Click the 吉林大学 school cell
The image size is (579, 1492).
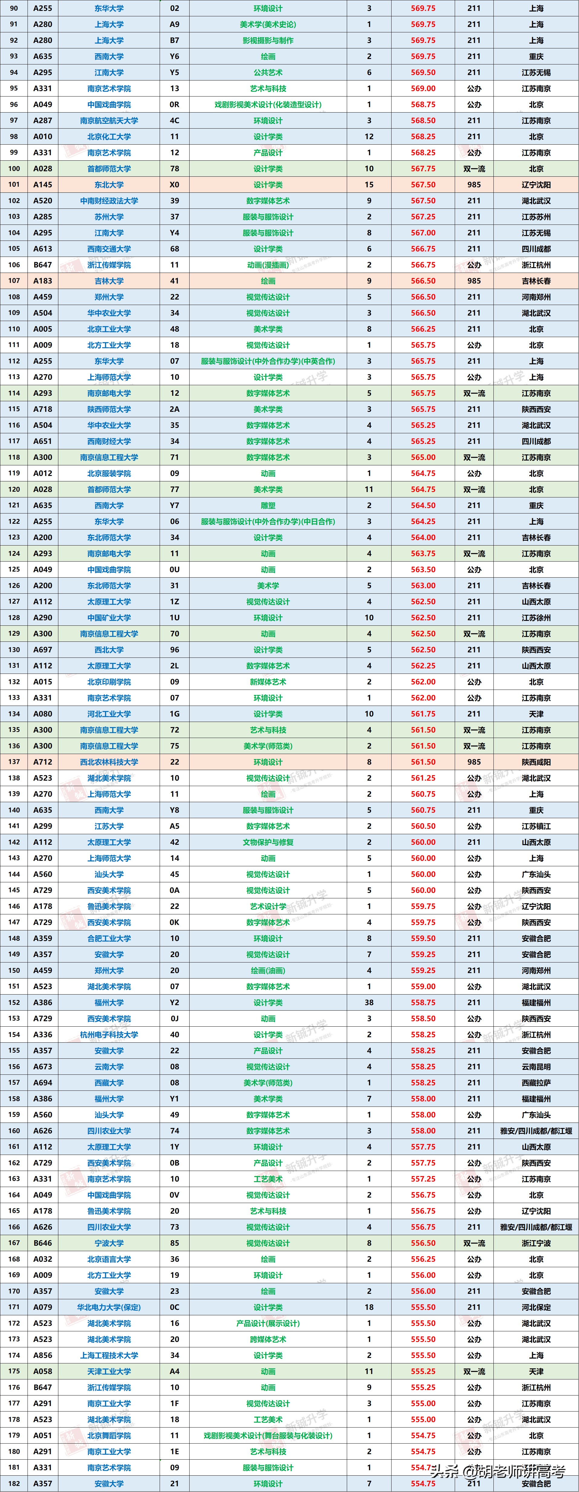(109, 281)
